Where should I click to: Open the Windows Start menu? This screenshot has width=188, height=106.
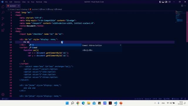[67, 103]
